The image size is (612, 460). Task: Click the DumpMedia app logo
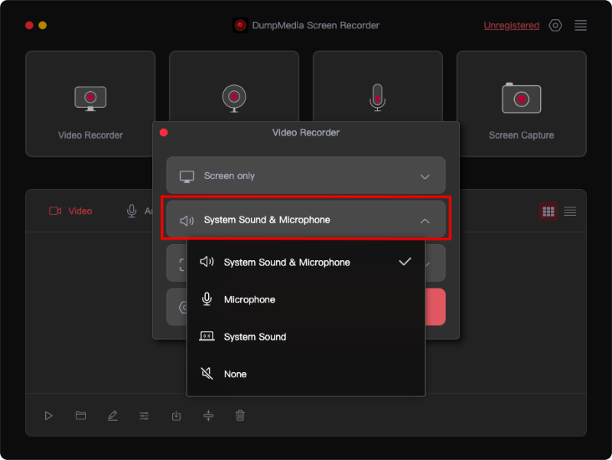240,25
